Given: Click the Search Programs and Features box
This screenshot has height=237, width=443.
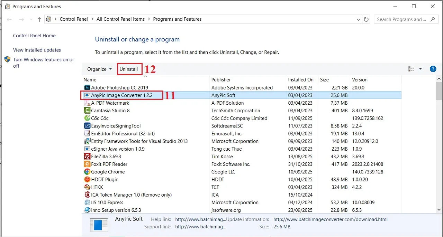Looking at the screenshot, I should tap(401, 19).
